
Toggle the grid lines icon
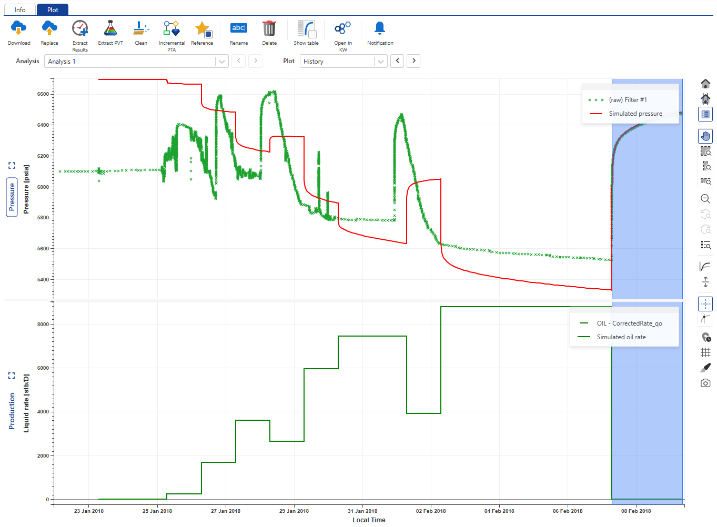click(x=705, y=352)
